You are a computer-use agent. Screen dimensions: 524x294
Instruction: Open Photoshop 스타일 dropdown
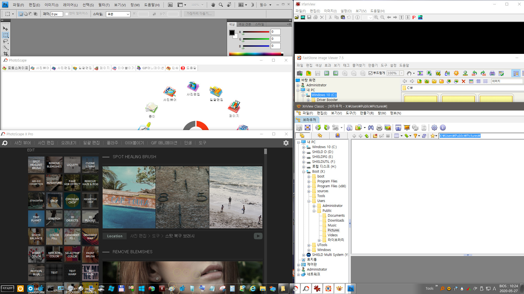coord(118,14)
